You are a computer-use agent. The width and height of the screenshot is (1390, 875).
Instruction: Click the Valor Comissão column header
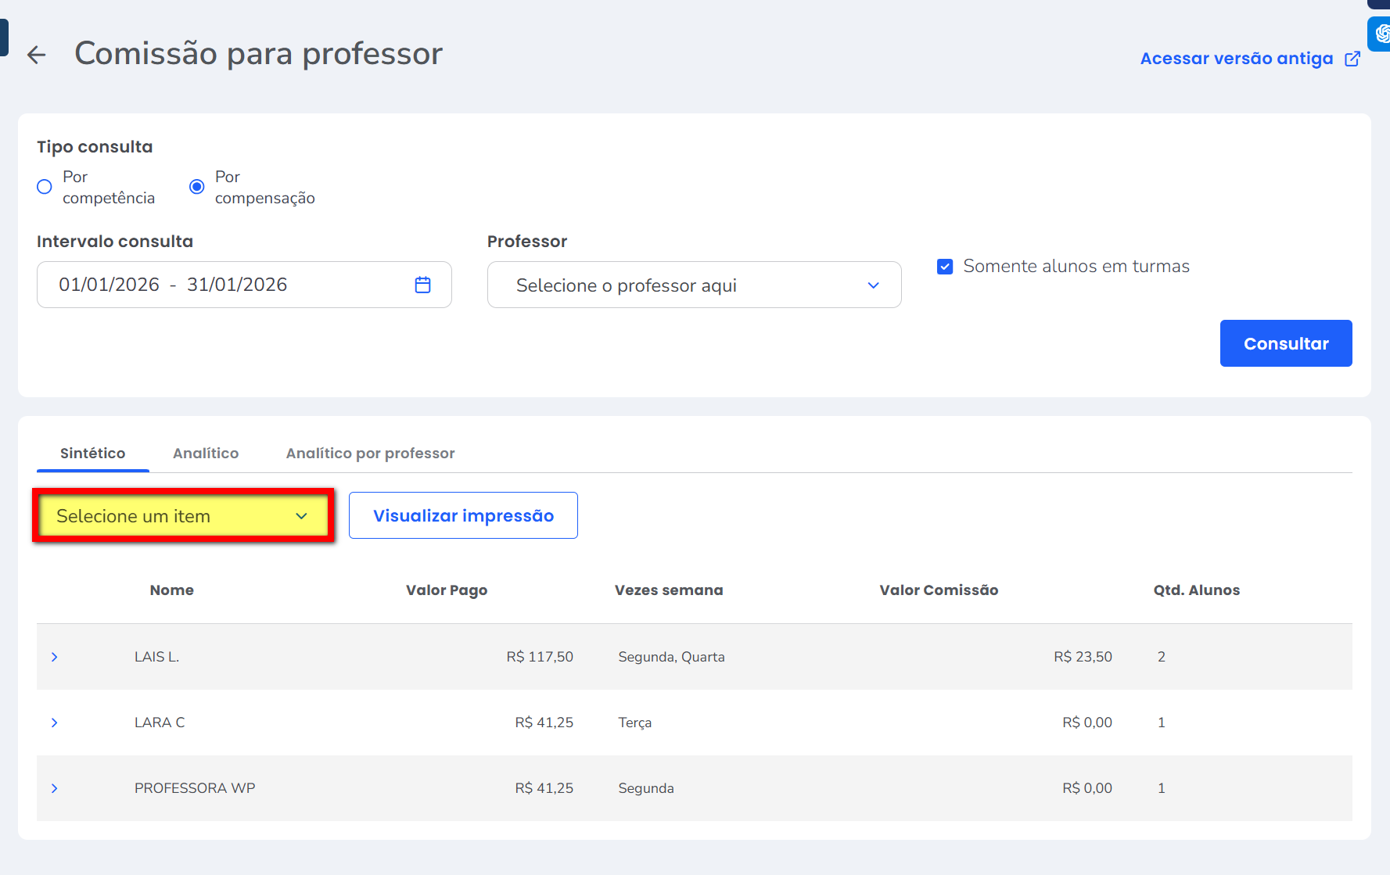[x=938, y=590]
